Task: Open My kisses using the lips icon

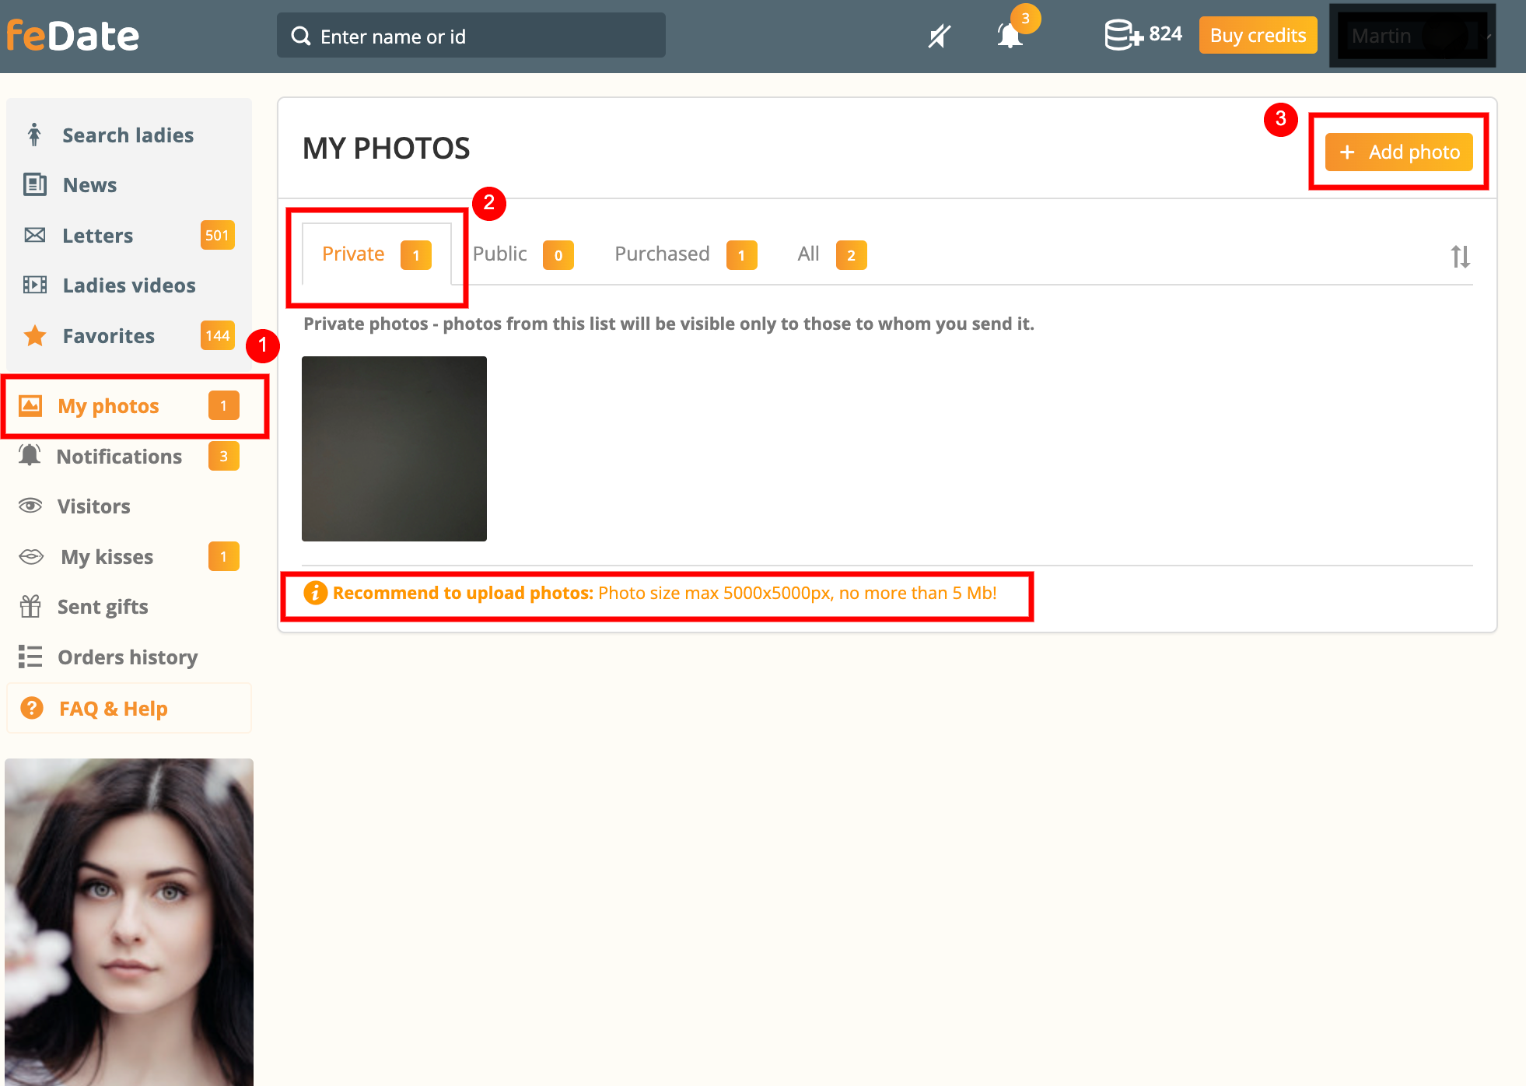Action: tap(30, 556)
